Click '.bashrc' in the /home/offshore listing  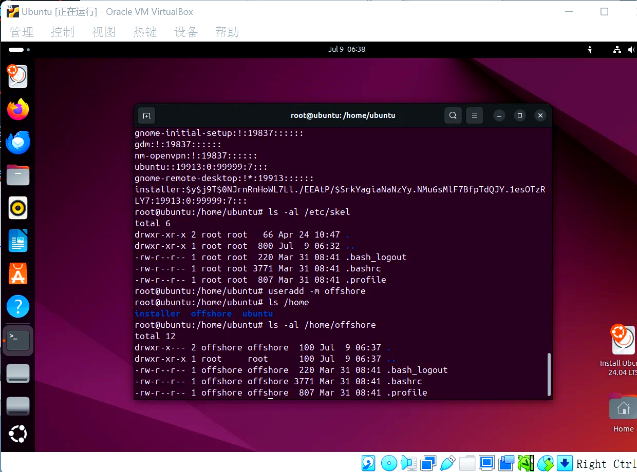tap(404, 381)
